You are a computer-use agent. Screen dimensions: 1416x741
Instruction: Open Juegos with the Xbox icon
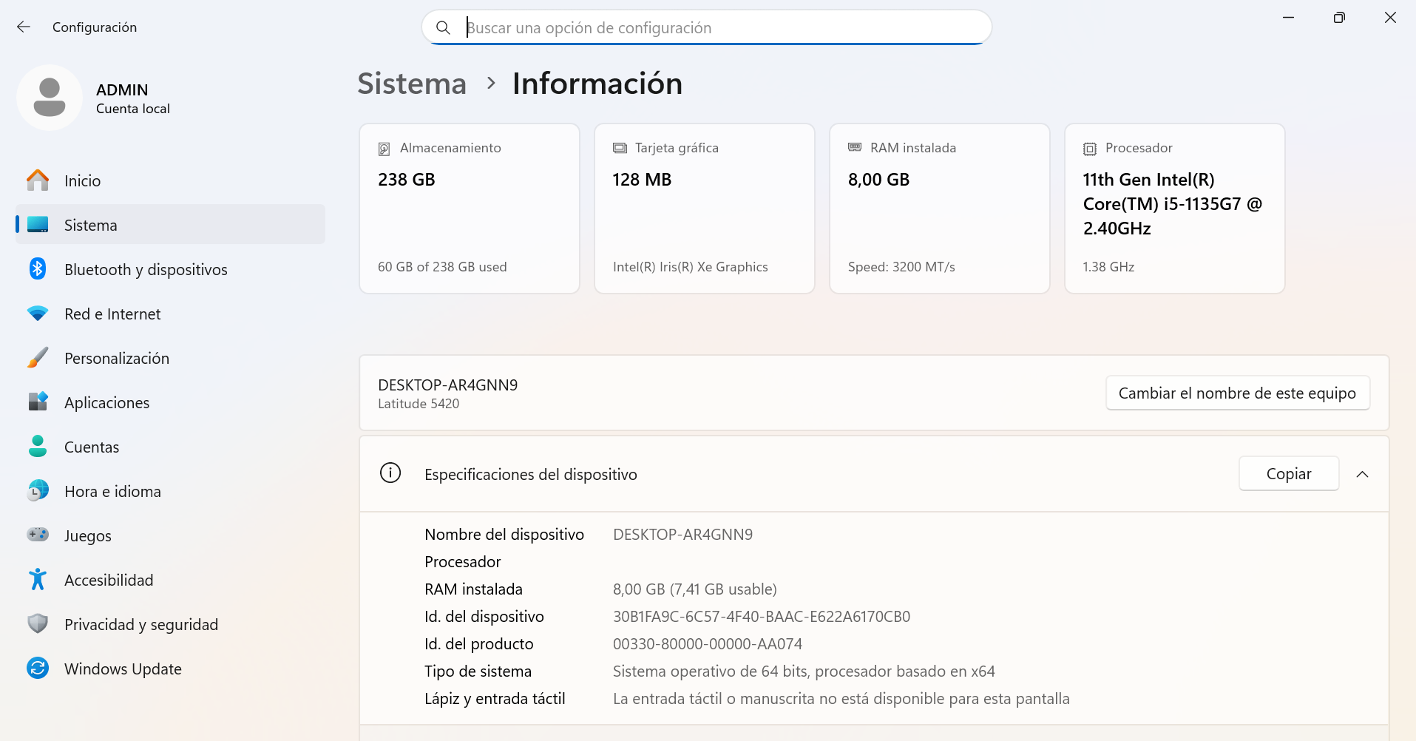click(38, 535)
